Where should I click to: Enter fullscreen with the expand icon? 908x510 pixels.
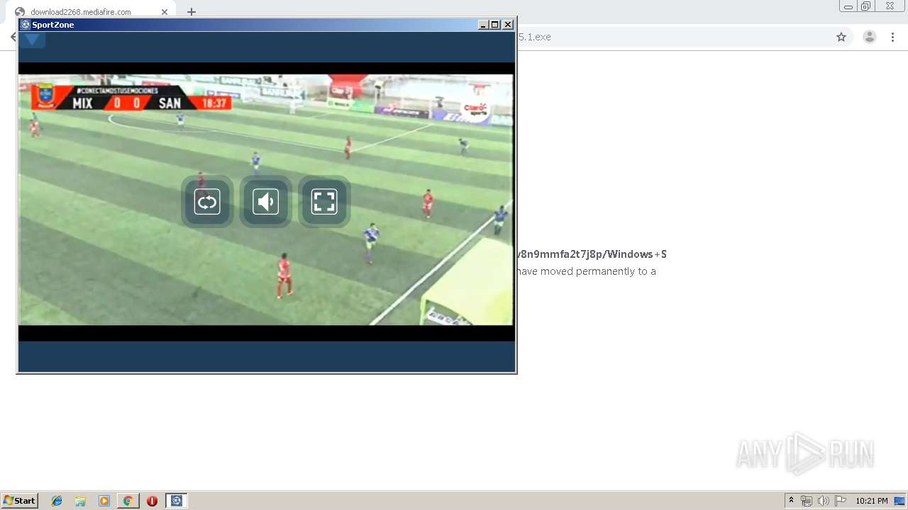click(324, 202)
